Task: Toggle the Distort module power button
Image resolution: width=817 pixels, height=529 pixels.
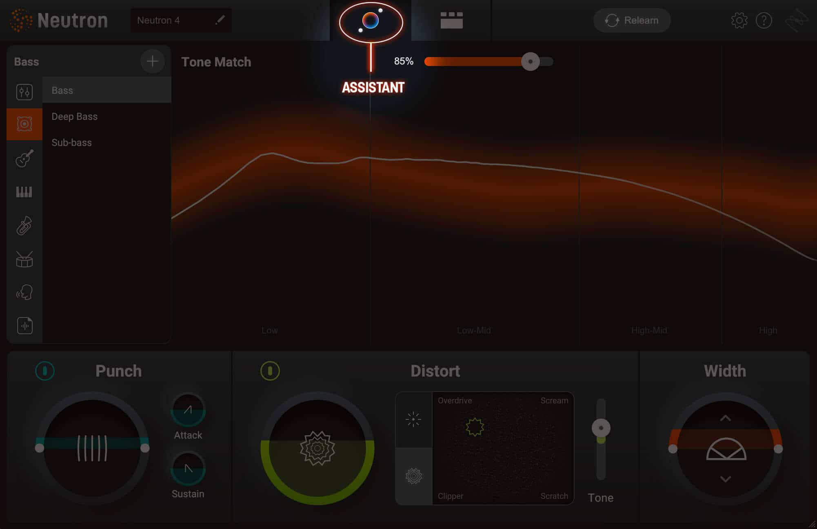Action: pos(270,371)
